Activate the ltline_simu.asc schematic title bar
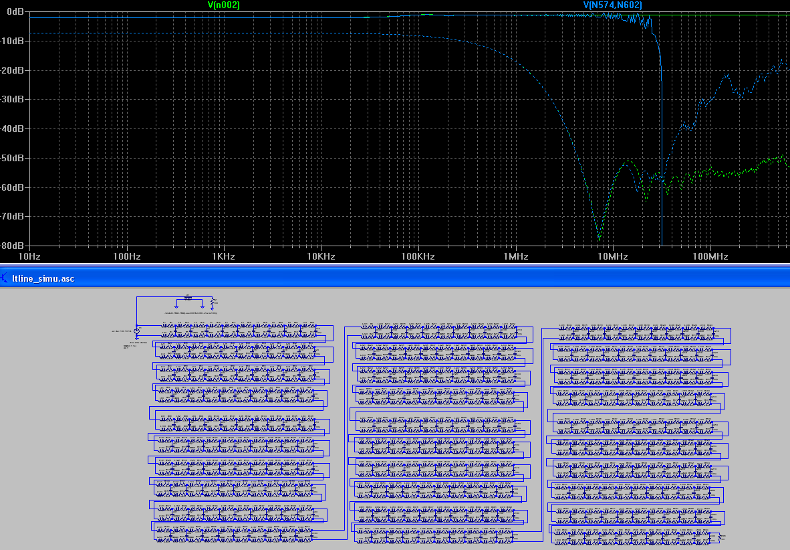This screenshot has height=550, width=790. 395,278
